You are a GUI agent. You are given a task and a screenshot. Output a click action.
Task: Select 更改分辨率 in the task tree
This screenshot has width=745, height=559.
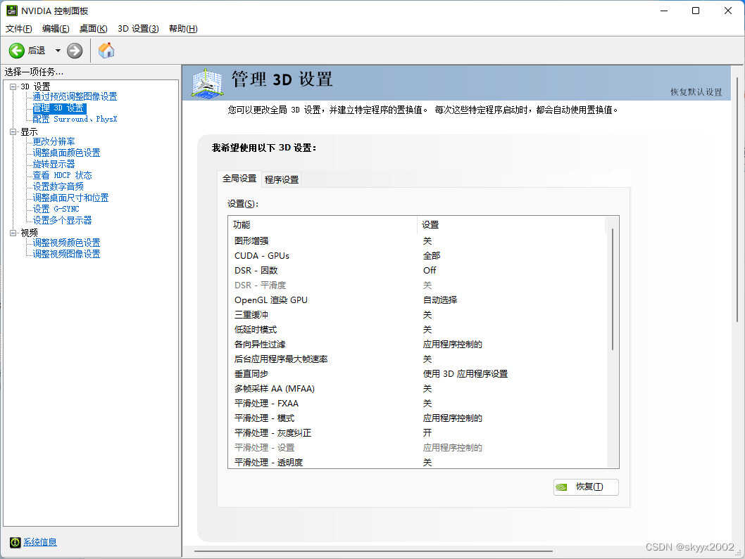(x=54, y=141)
